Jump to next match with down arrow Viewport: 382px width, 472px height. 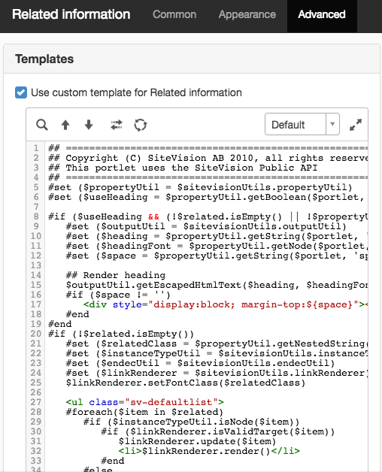pyautogui.click(x=89, y=125)
